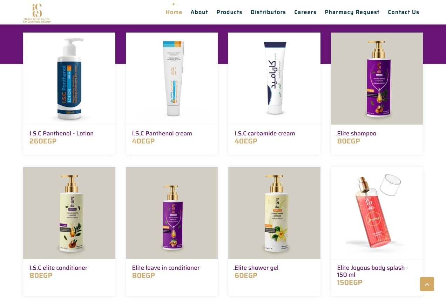Go to the About page
446x303 pixels.
[199, 12]
